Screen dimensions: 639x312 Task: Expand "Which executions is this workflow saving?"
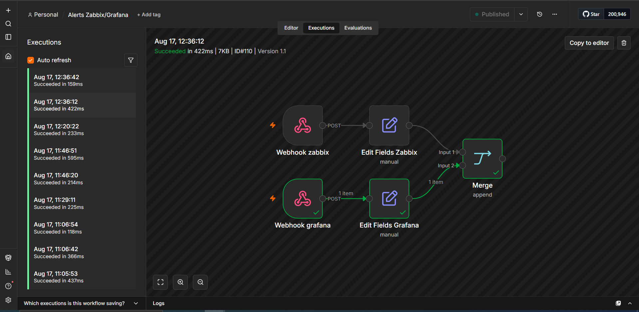point(81,303)
